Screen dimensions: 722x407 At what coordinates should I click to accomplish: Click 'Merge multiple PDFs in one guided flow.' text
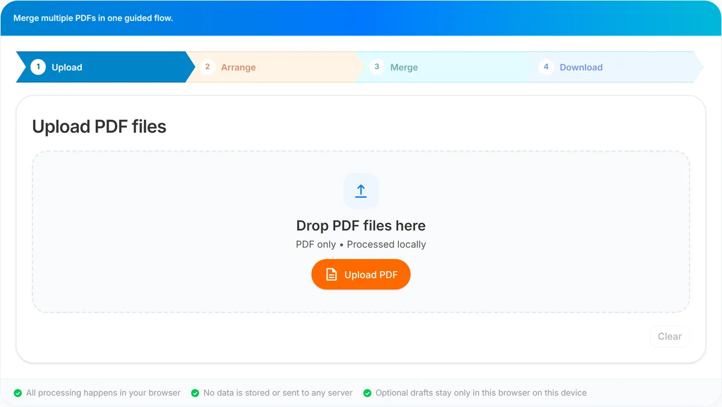pyautogui.click(x=93, y=18)
